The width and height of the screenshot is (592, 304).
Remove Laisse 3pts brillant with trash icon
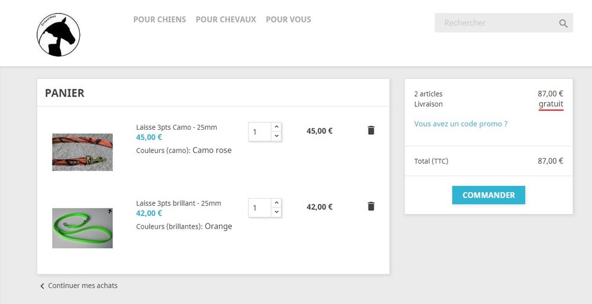(x=371, y=206)
